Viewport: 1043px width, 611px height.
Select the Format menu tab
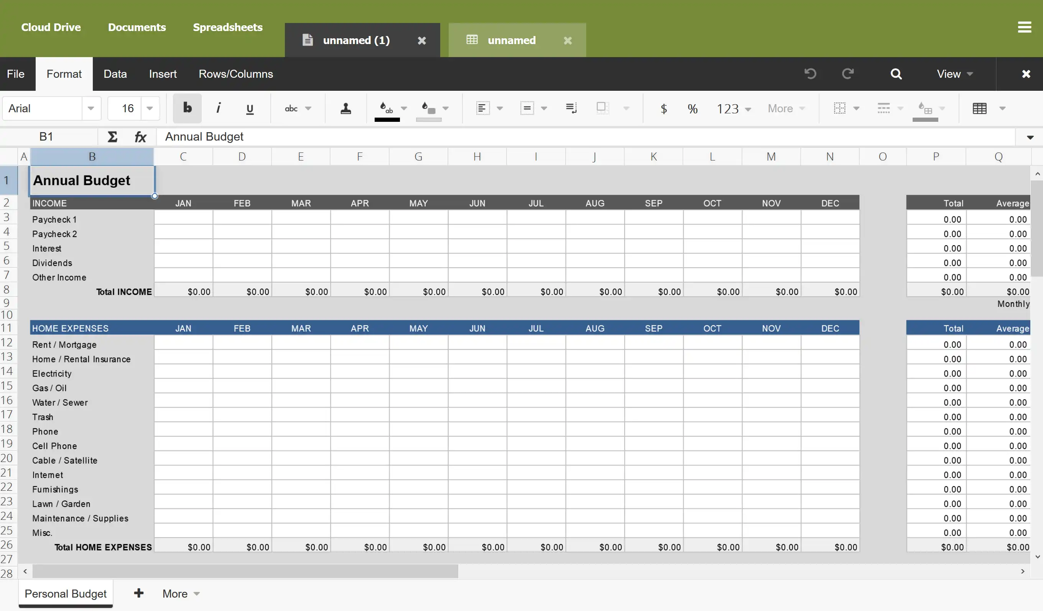tap(64, 74)
